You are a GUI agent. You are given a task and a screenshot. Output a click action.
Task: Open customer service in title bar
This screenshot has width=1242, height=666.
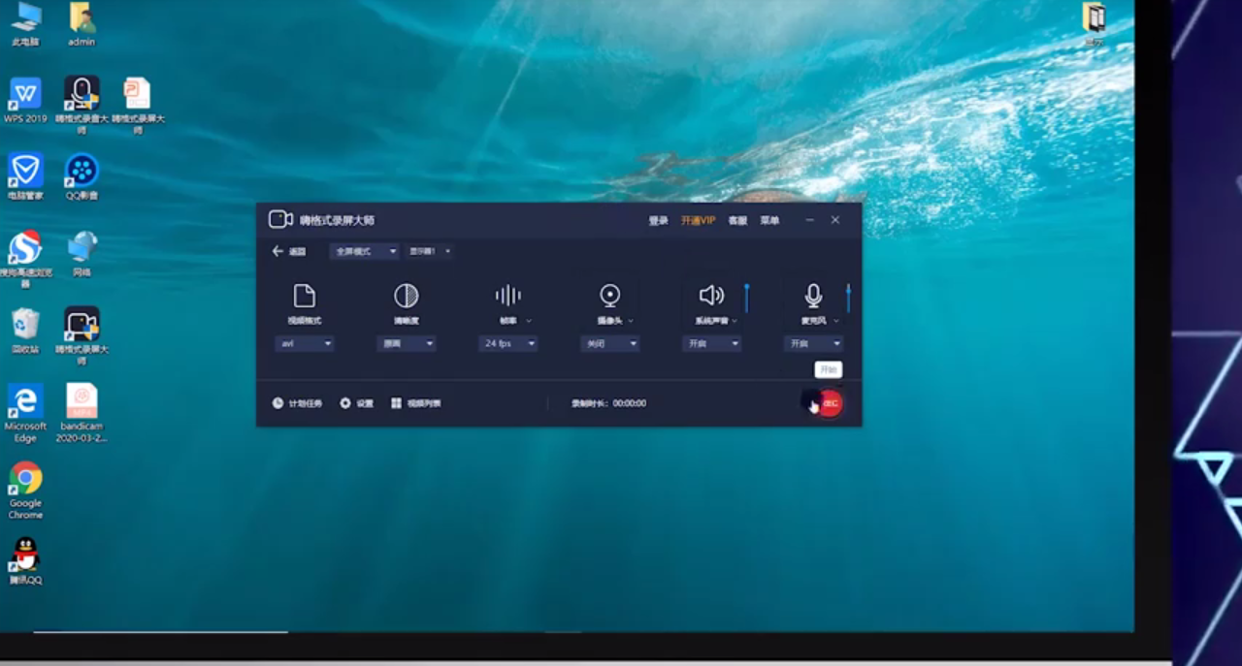(x=737, y=221)
